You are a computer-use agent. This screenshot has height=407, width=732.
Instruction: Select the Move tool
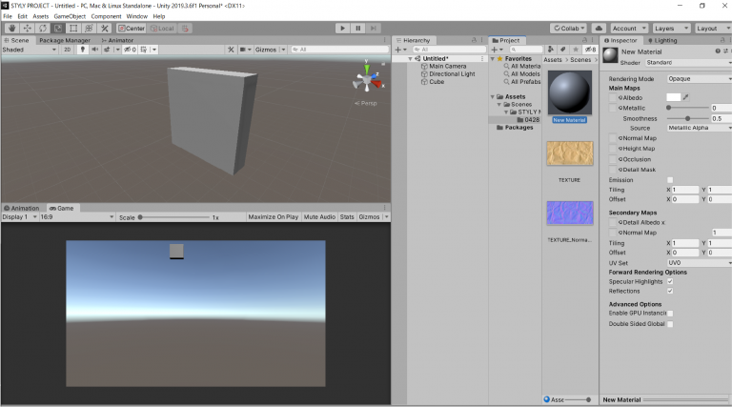click(x=27, y=29)
